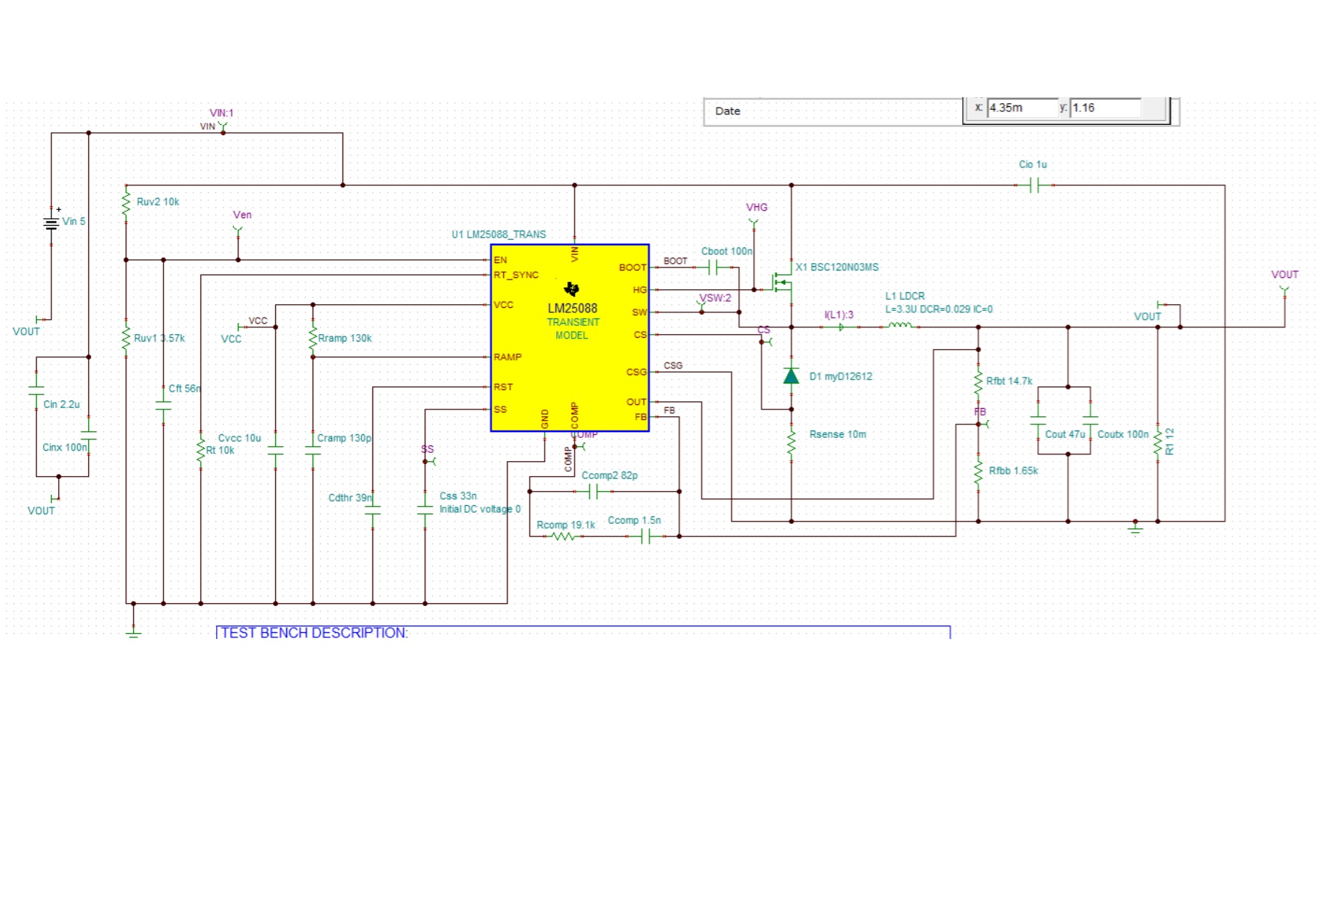Click the y coordinate field showing 1.16
Screen dimensions: 1318x917
[1106, 108]
